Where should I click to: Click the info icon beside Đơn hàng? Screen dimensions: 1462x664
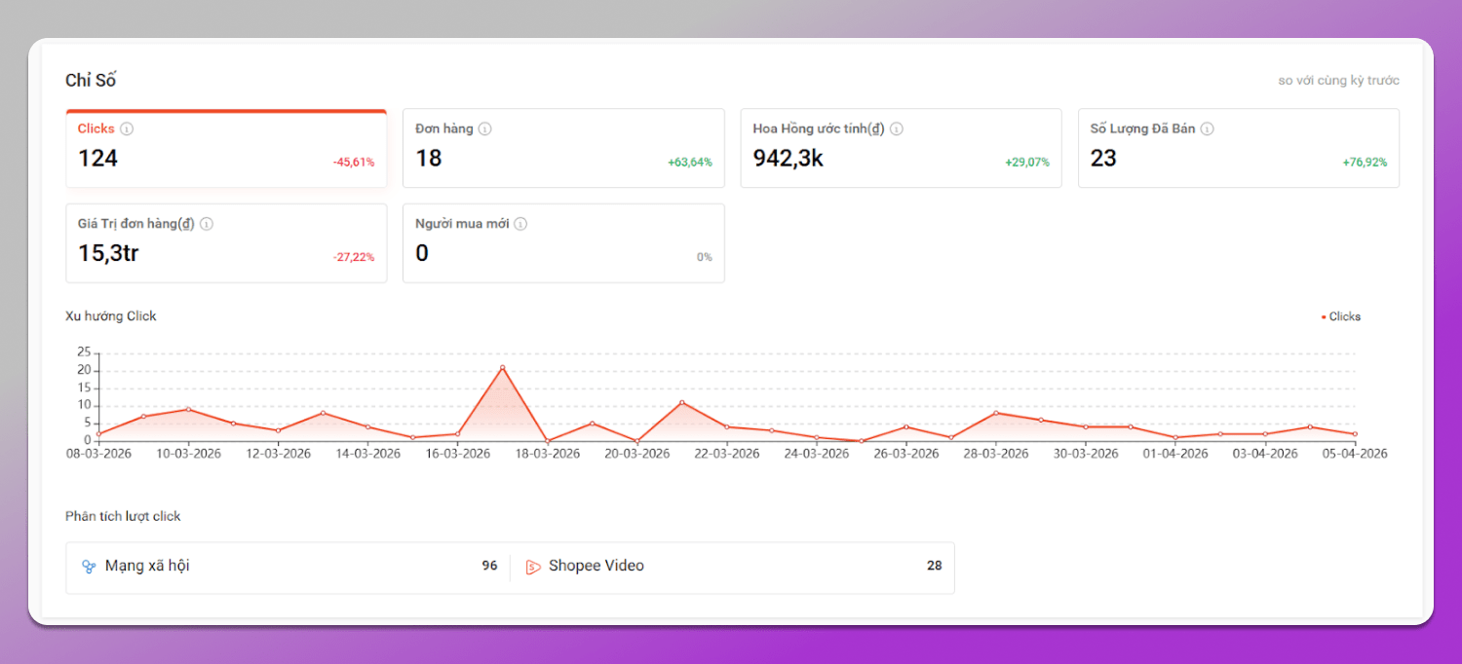pos(484,129)
